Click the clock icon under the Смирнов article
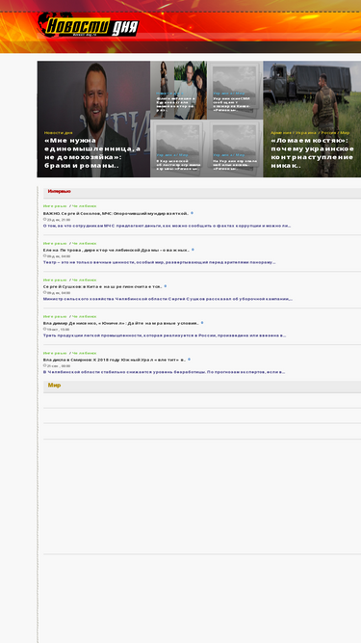 [45, 365]
